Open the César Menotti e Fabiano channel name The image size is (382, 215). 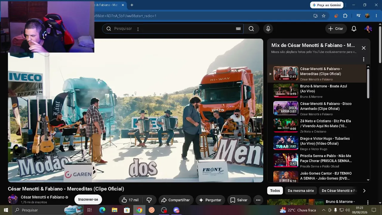[x=42, y=197]
